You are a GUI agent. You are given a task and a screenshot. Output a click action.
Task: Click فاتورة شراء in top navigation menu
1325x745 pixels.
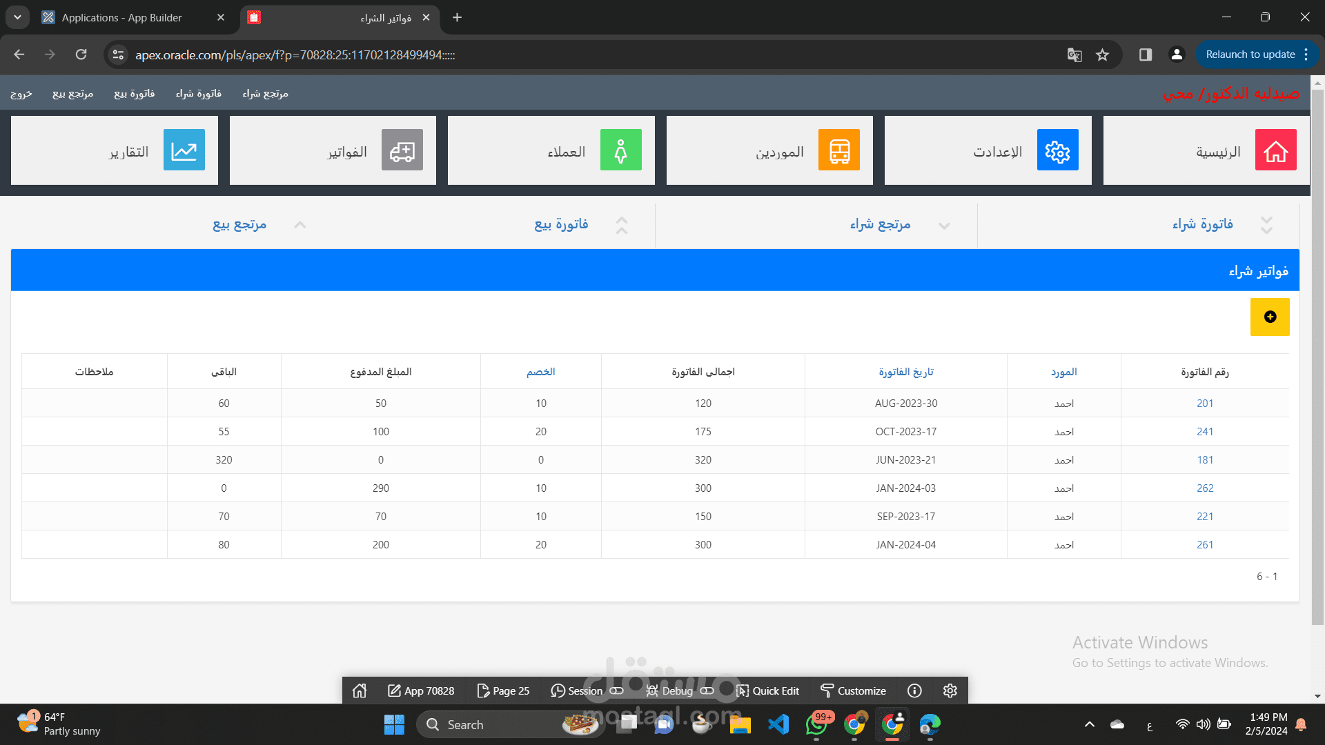[198, 93]
